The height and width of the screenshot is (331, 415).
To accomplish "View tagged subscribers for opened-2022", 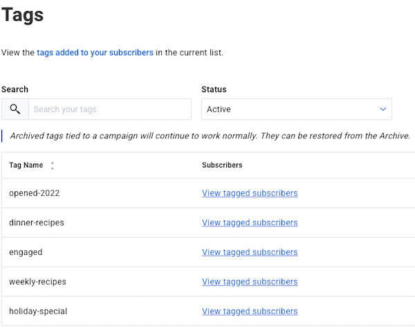I will click(x=250, y=193).
